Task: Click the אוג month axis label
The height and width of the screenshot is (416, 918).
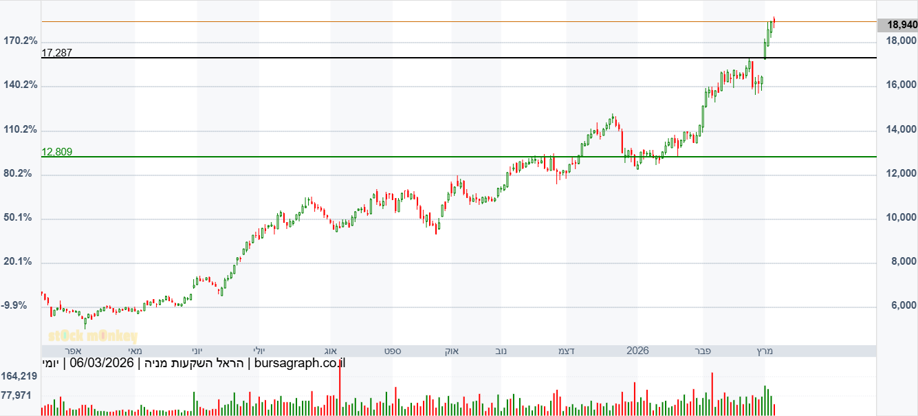Action: pyautogui.click(x=329, y=351)
